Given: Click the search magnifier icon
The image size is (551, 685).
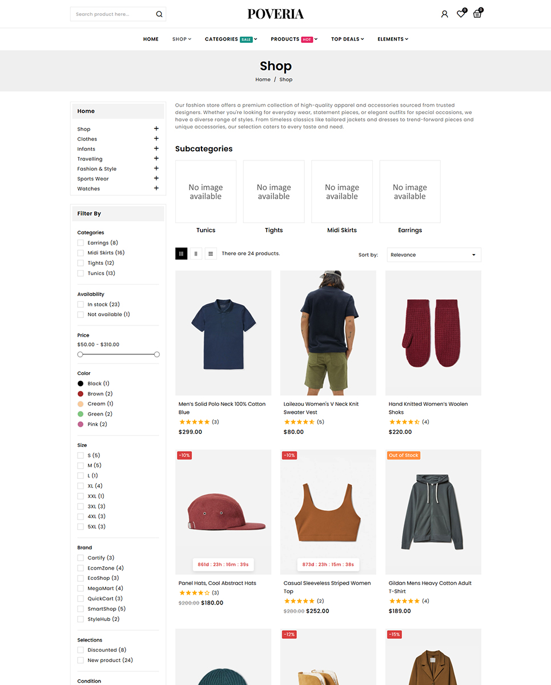Looking at the screenshot, I should point(159,14).
